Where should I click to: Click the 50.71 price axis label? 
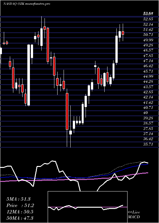tap(148, 35)
